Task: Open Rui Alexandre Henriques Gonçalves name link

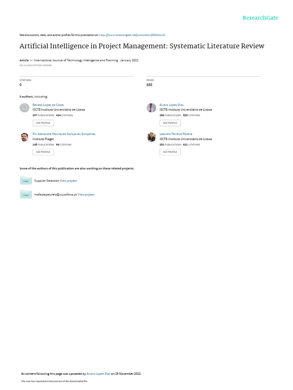Action: tap(64, 134)
